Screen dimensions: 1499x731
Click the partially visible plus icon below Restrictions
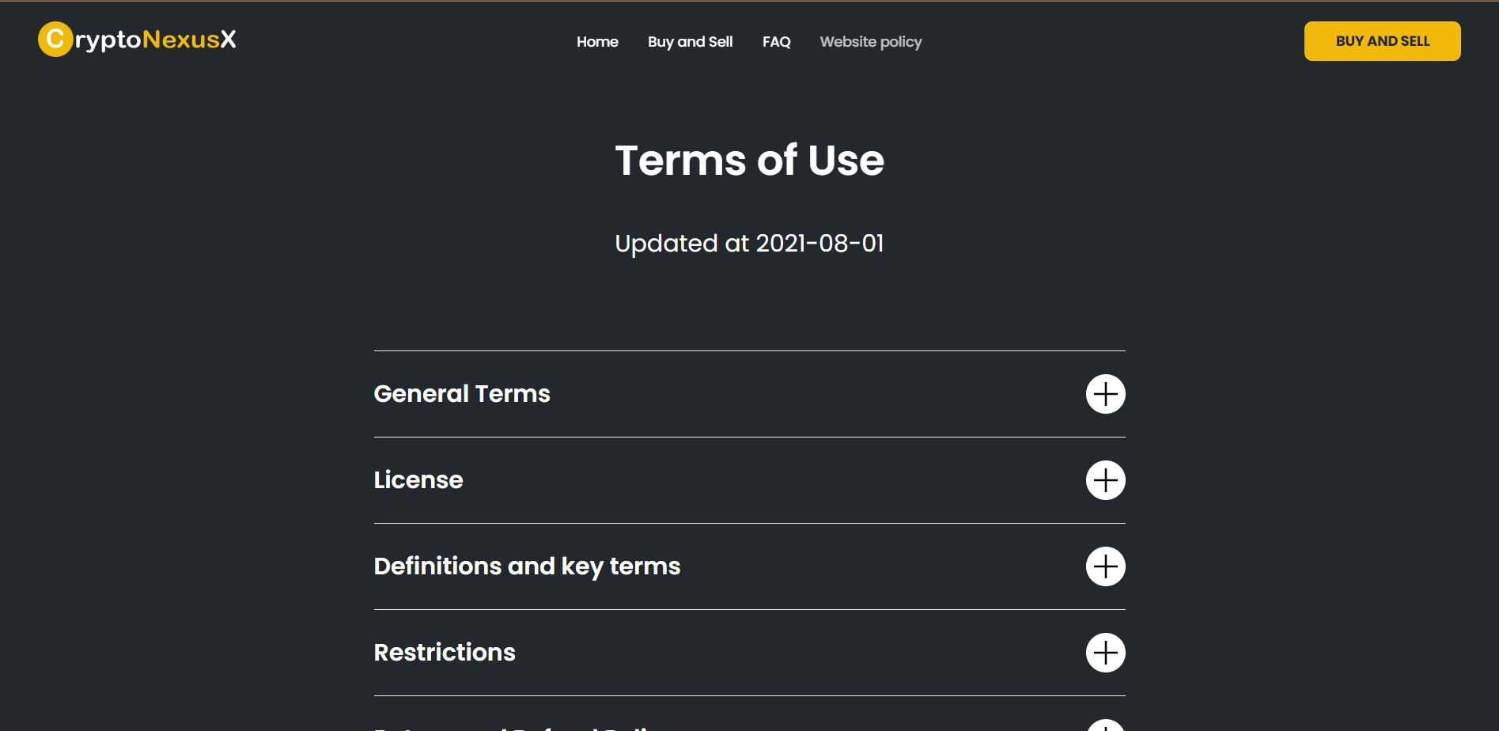(1105, 725)
